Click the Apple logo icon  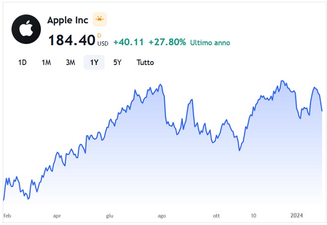[26, 29]
